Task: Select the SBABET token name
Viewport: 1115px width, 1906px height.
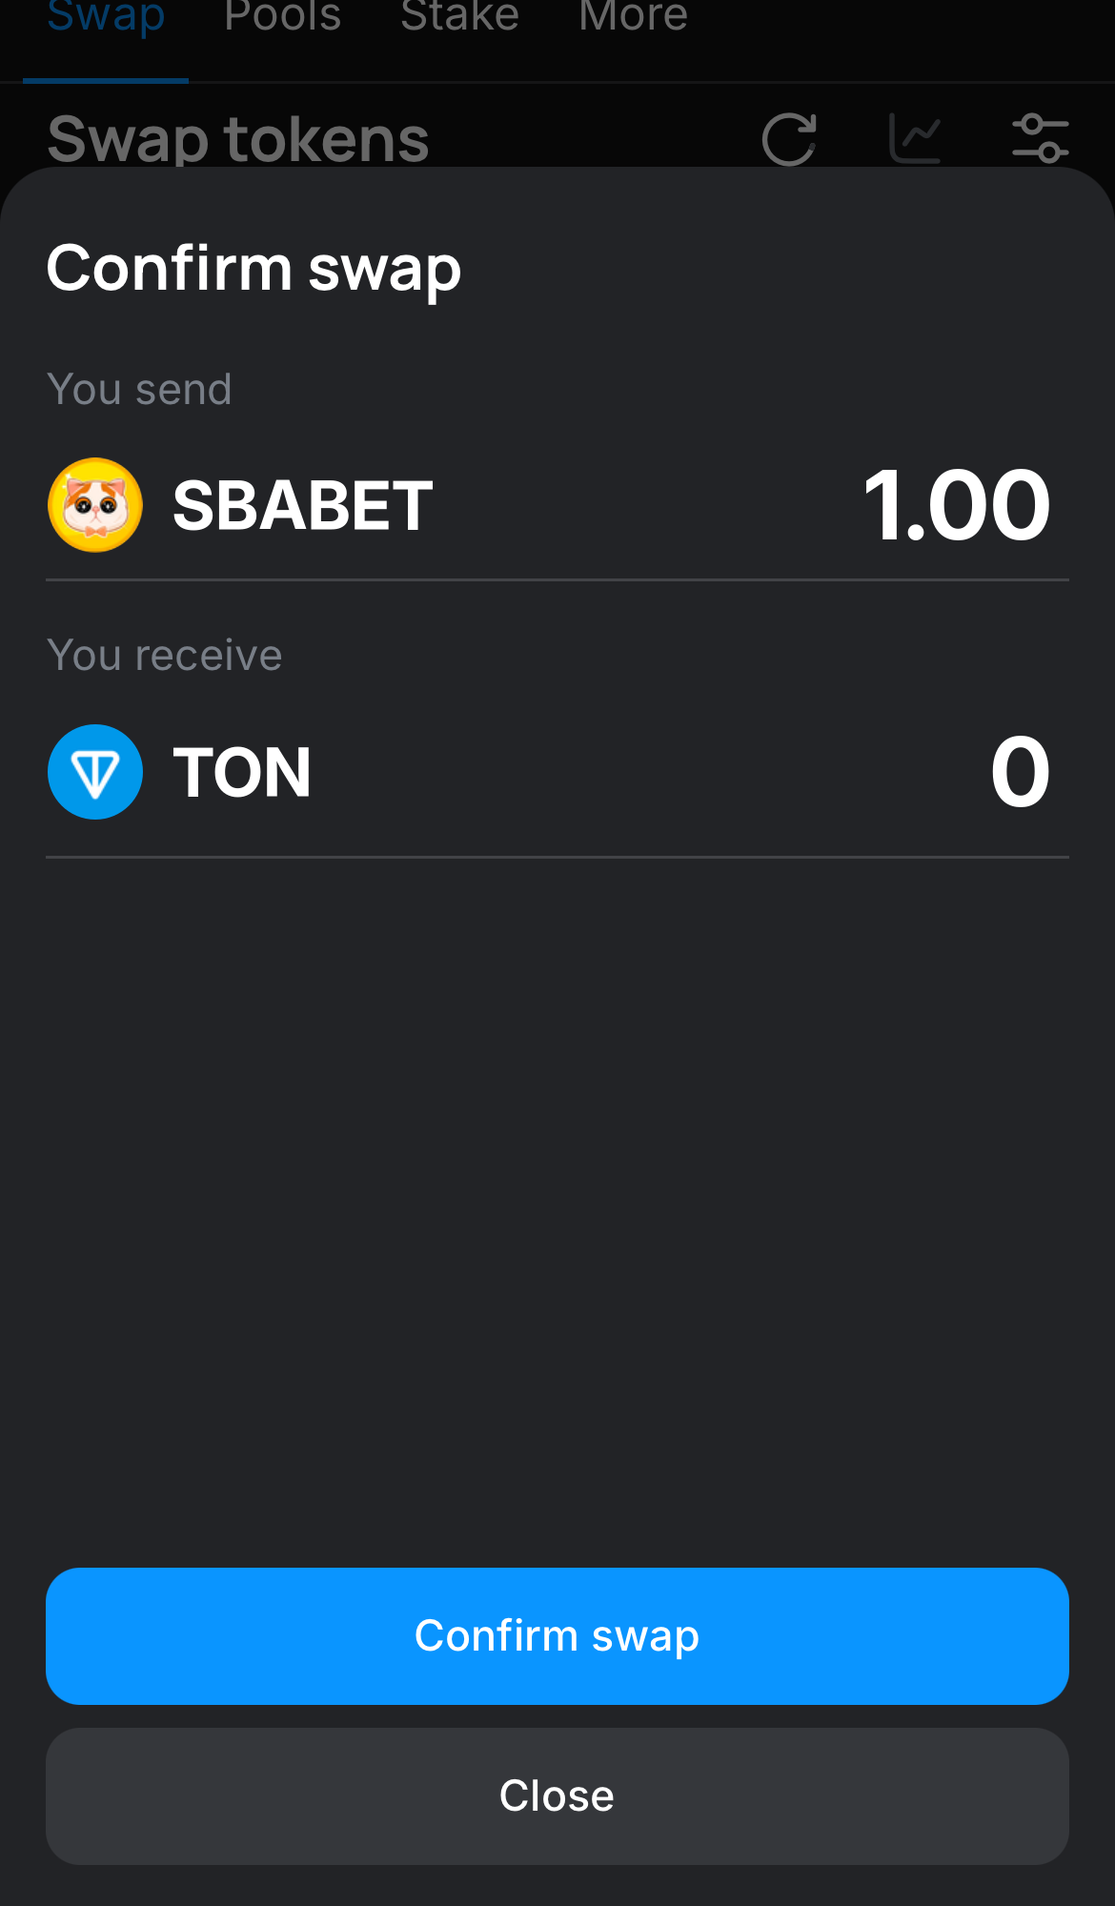Action: point(303,505)
